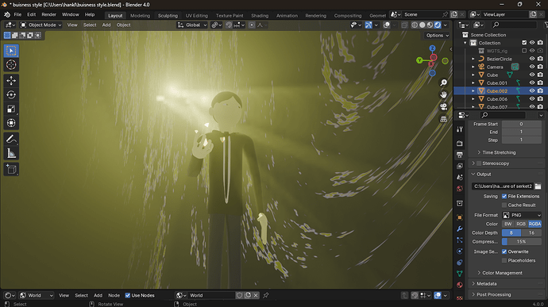Open the Scene properties tab

460,178
